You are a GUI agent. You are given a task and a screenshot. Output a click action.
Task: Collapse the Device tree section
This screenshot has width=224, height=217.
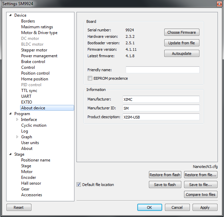(x=10, y=15)
